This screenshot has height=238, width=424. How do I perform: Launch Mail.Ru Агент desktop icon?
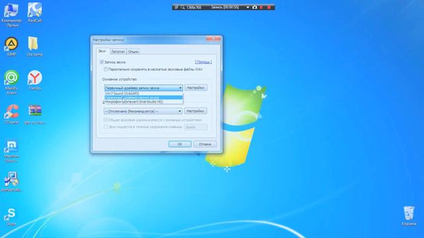click(11, 82)
